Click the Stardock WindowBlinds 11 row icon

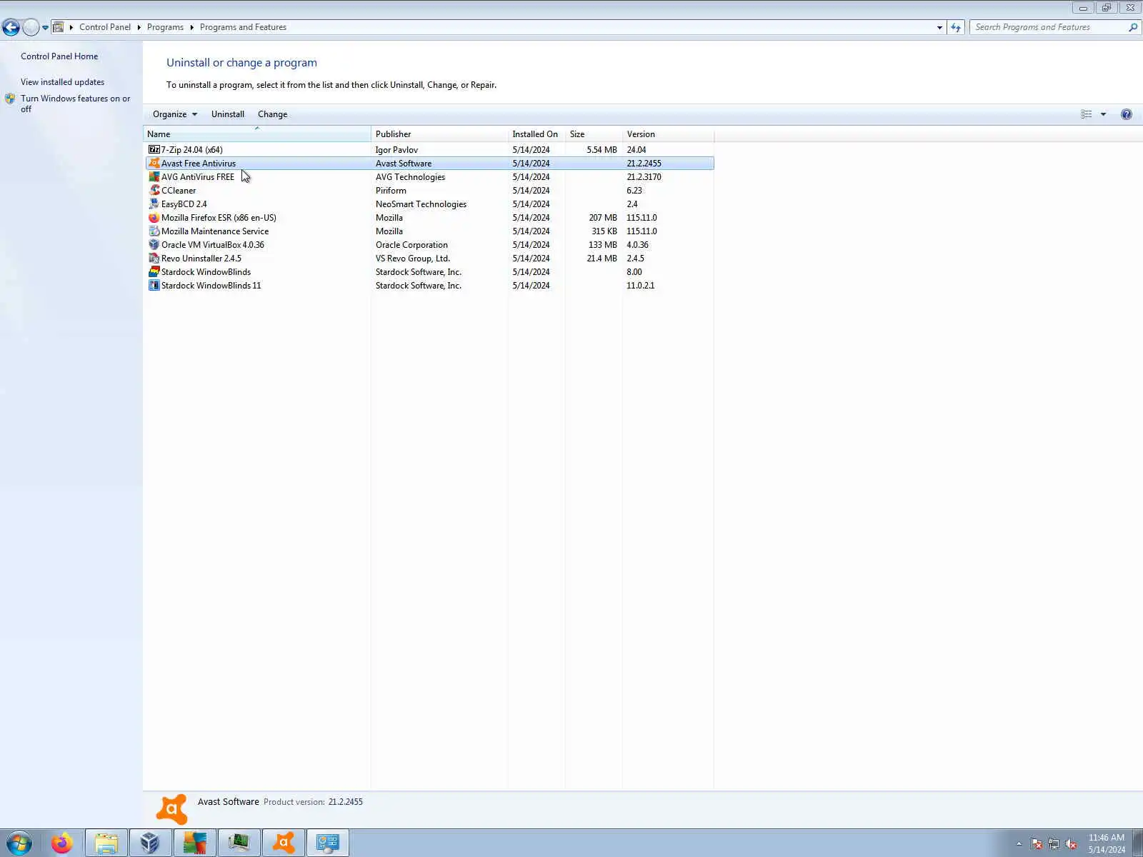pos(154,286)
